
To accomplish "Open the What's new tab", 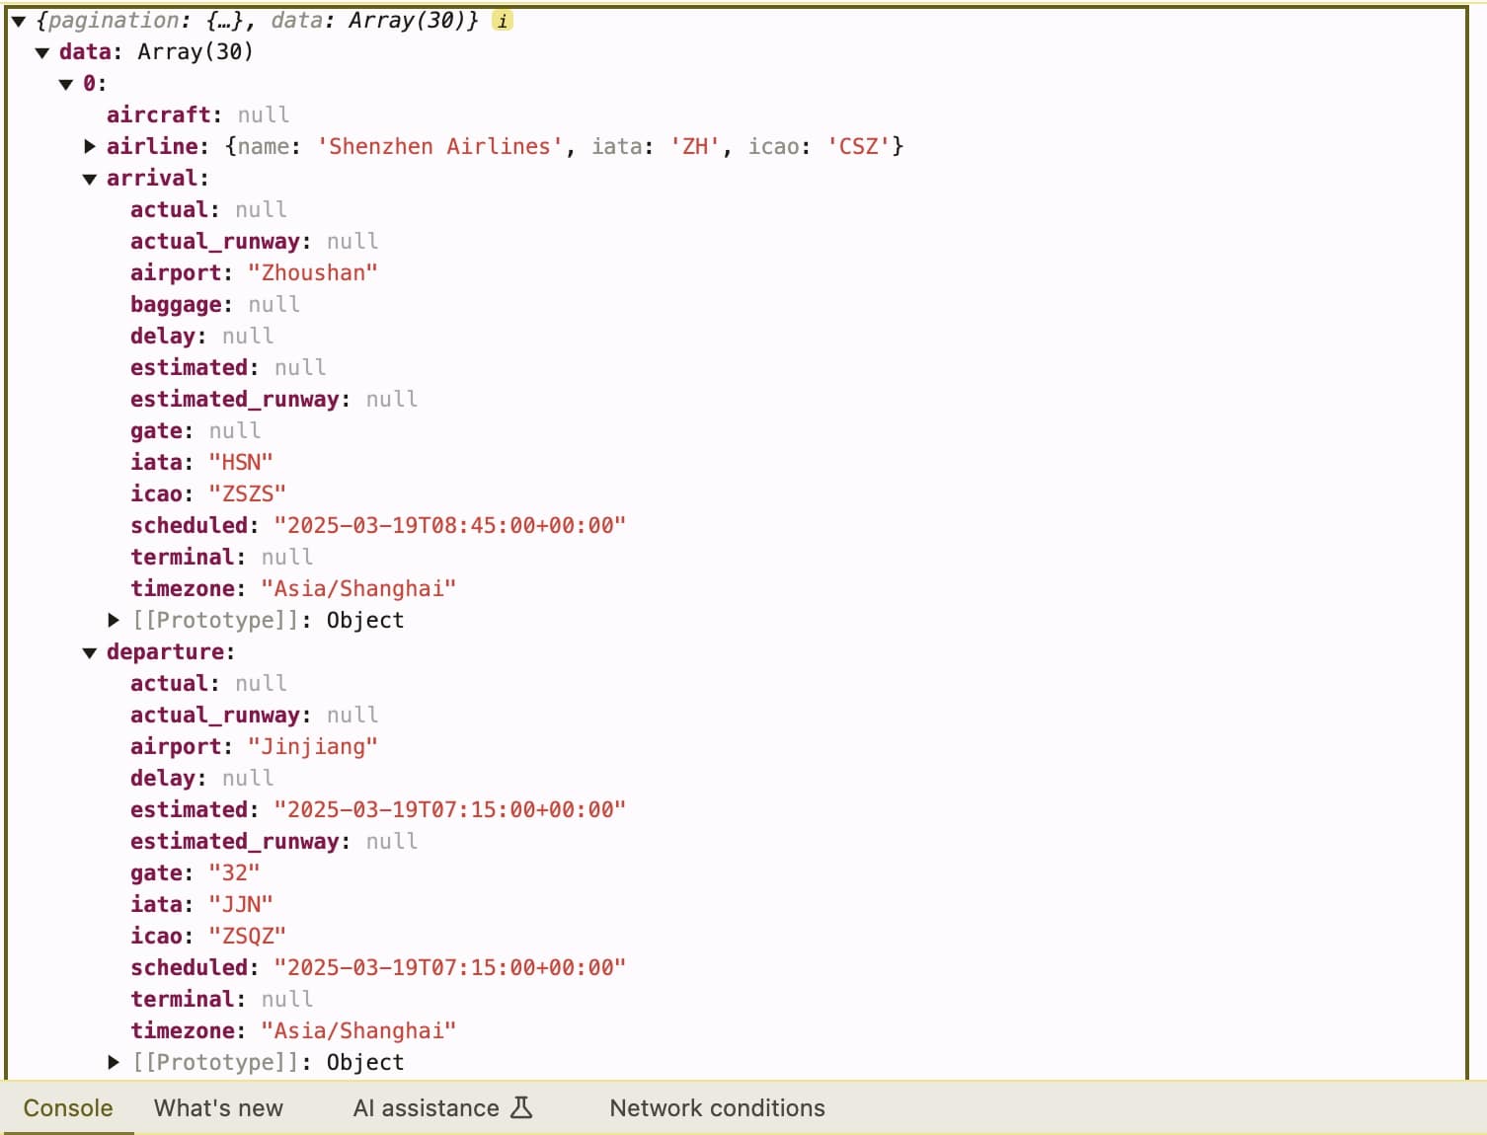I will (218, 1107).
